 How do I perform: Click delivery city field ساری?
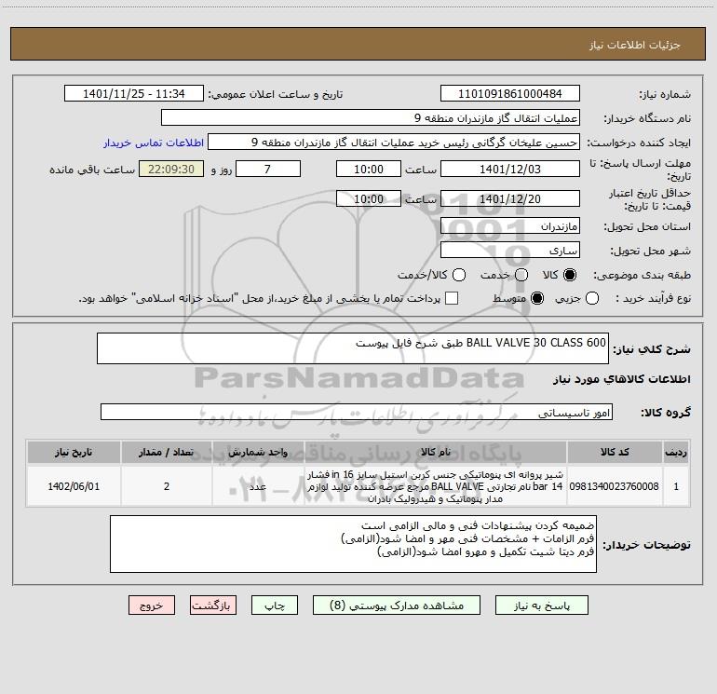click(510, 251)
